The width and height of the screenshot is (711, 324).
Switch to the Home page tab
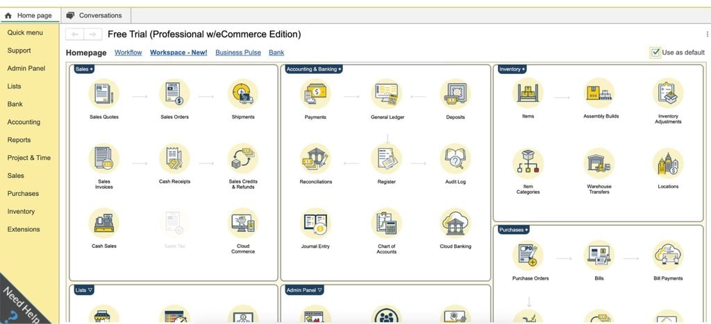30,15
